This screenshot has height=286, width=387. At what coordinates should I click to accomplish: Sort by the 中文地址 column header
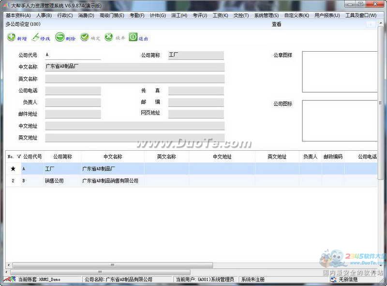click(222, 157)
